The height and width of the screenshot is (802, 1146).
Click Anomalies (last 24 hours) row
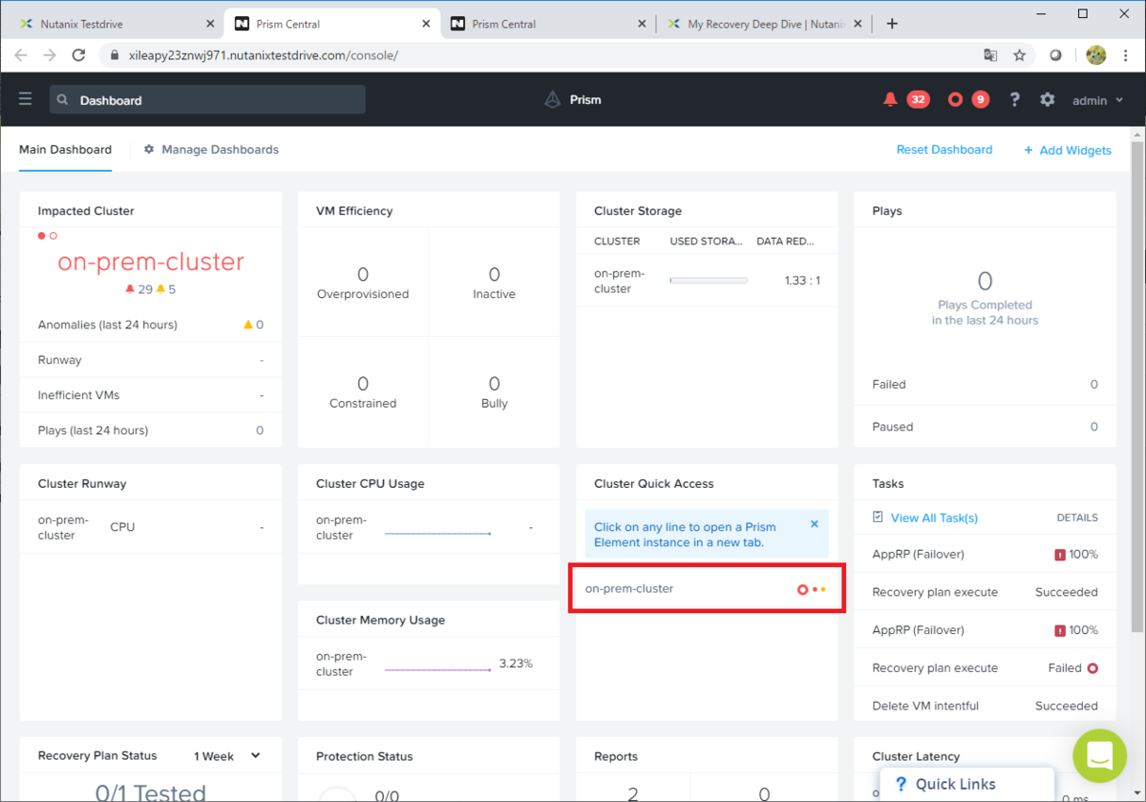point(151,325)
